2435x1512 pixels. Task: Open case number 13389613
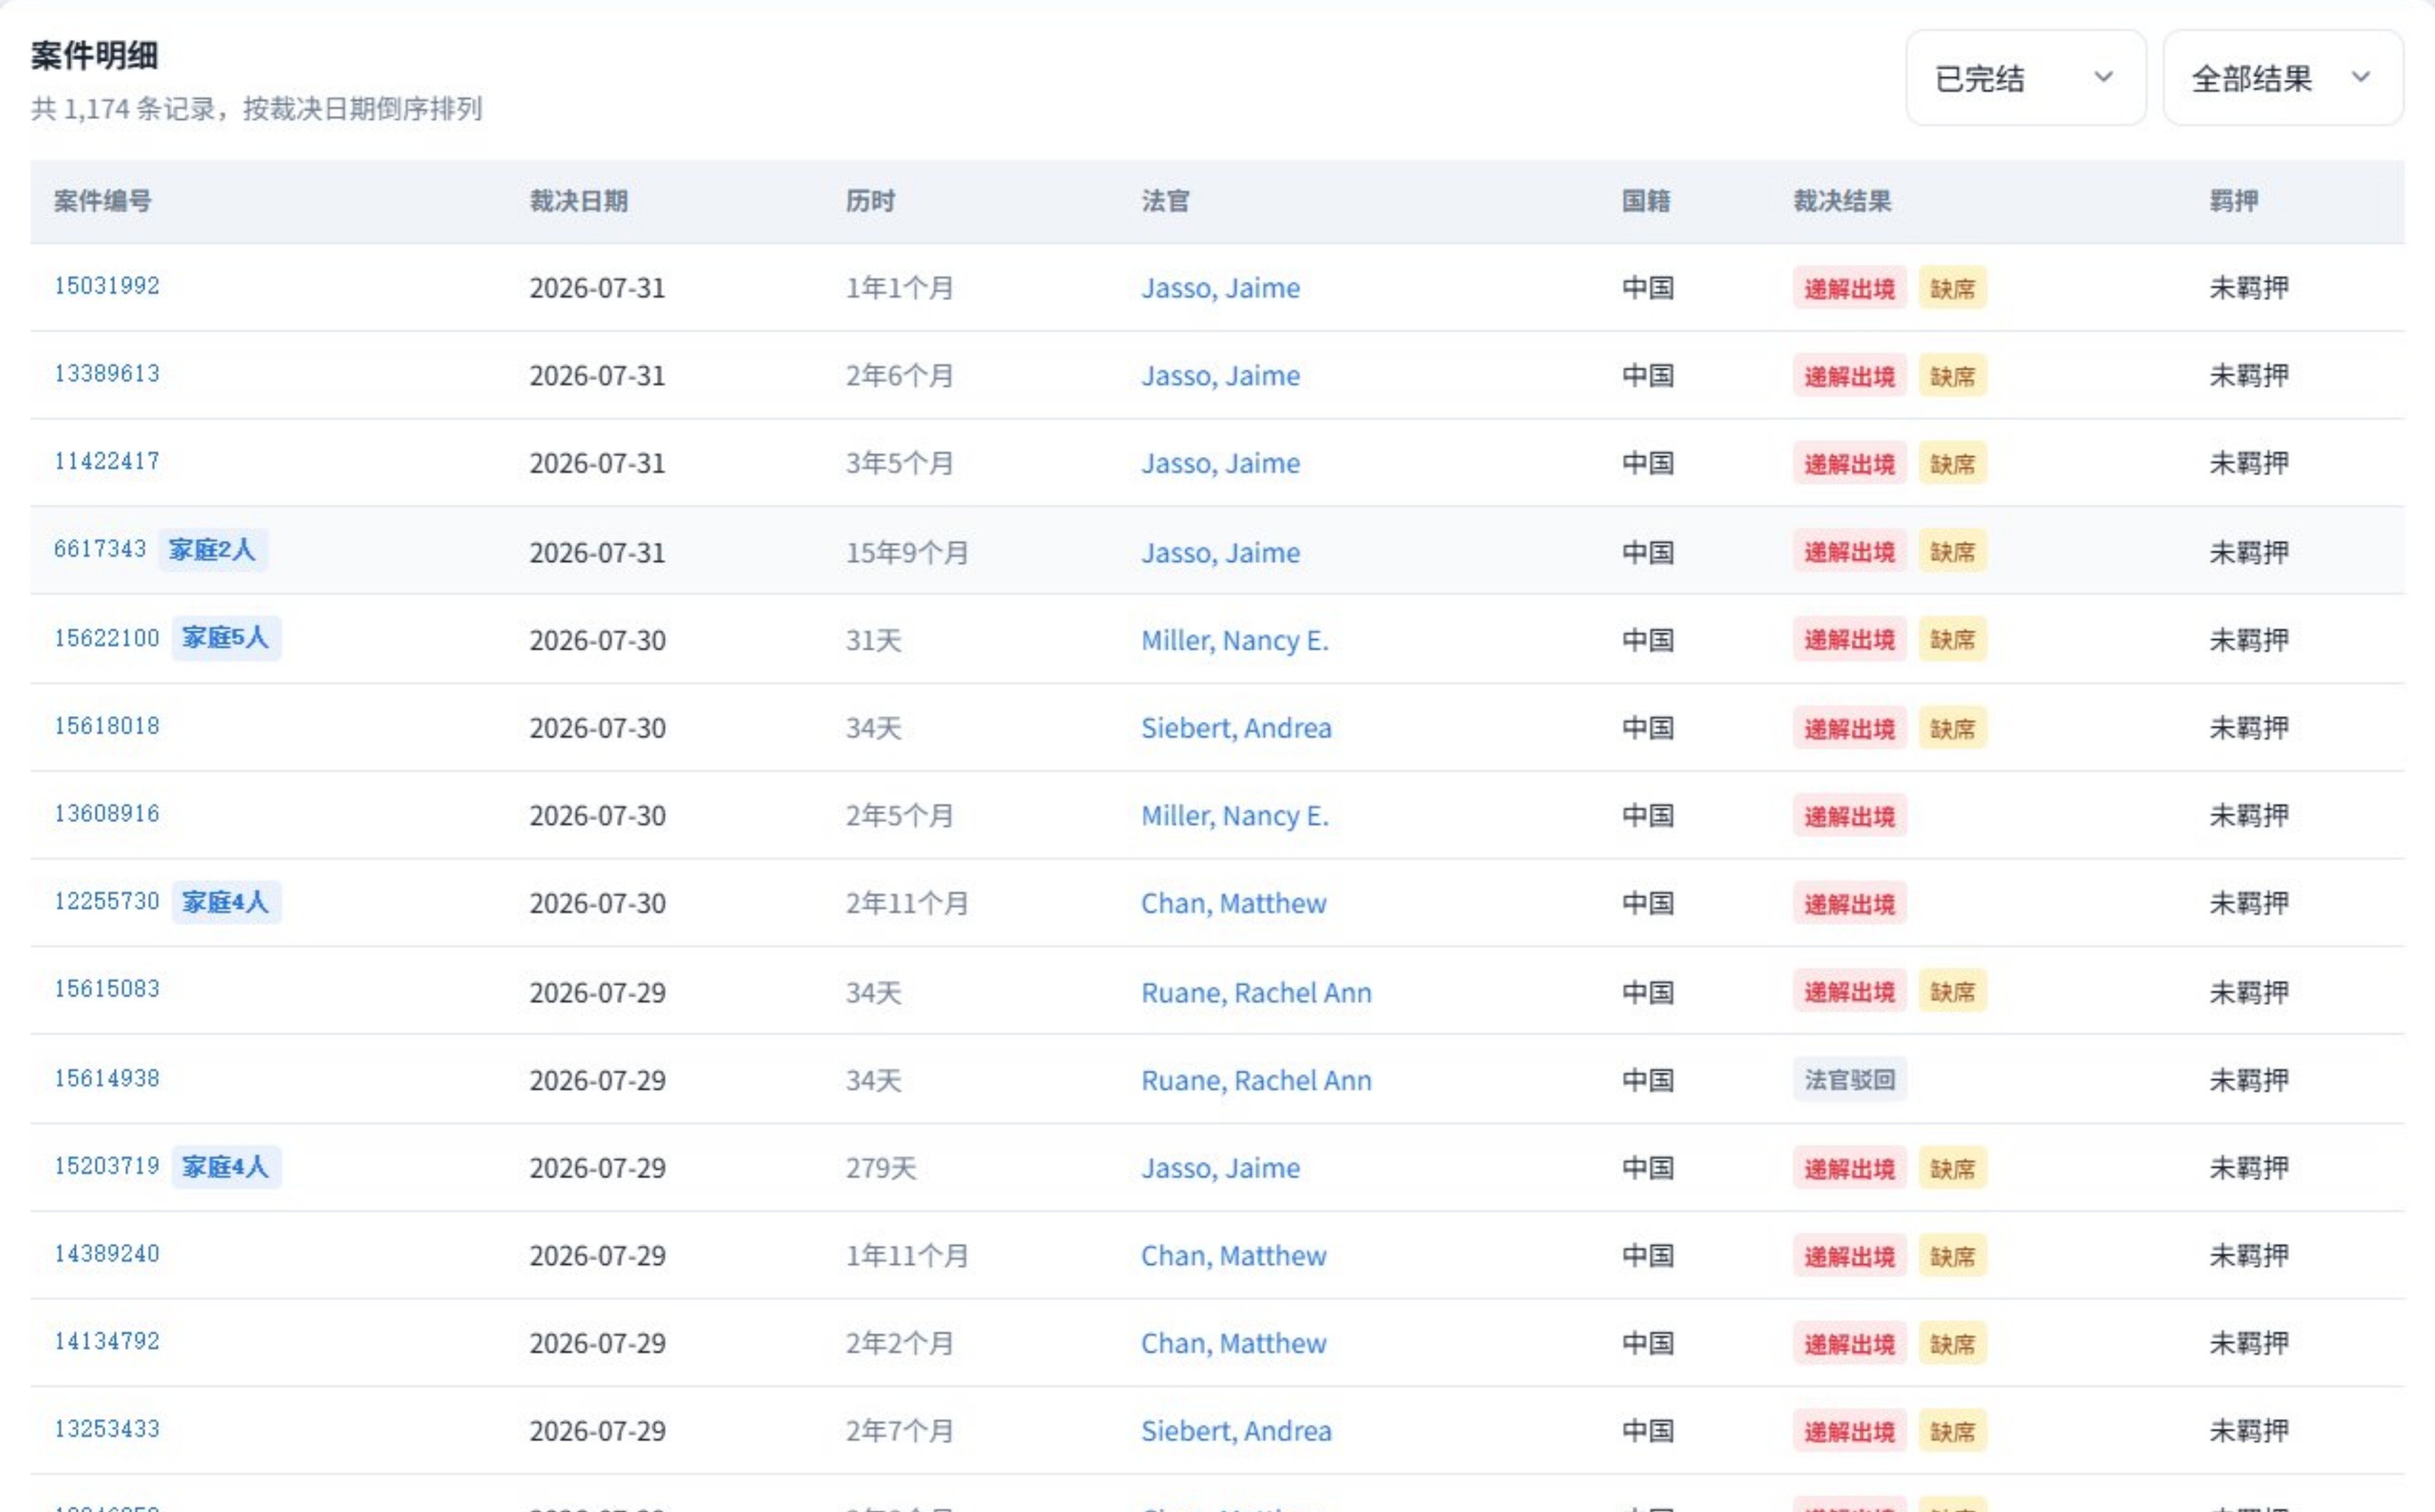(107, 374)
